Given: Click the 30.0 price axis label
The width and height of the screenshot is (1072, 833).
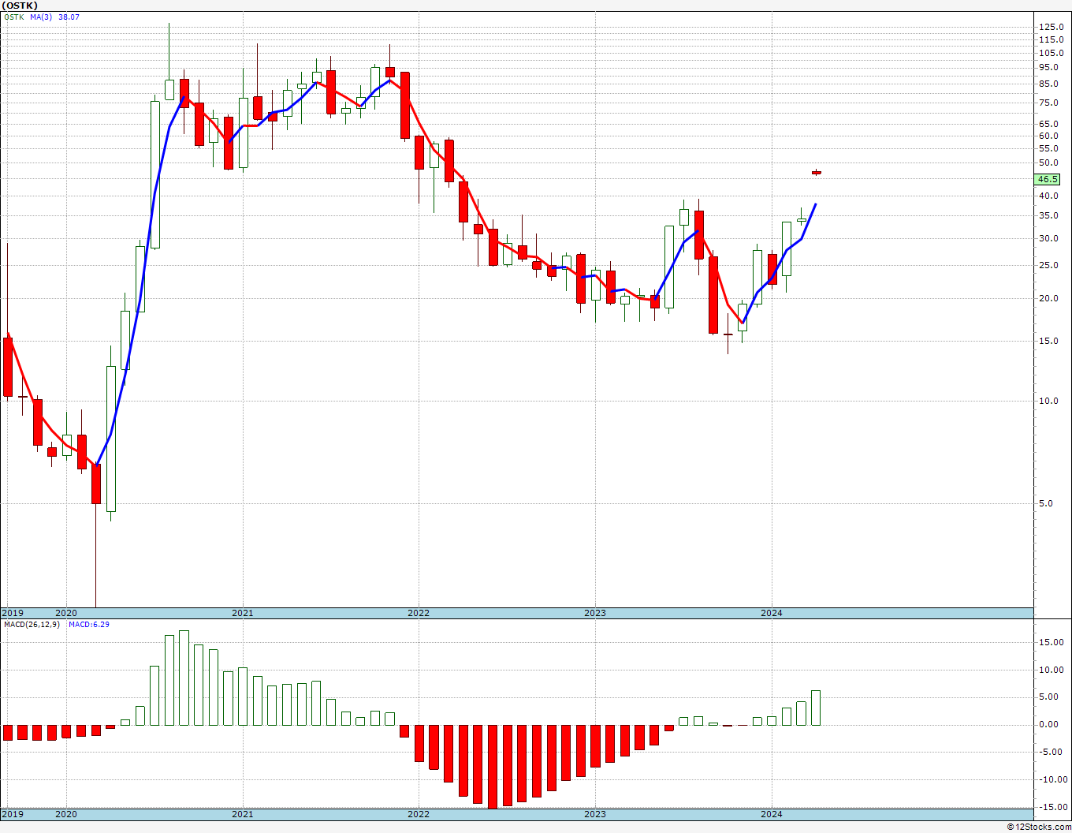Looking at the screenshot, I should 1048,238.
